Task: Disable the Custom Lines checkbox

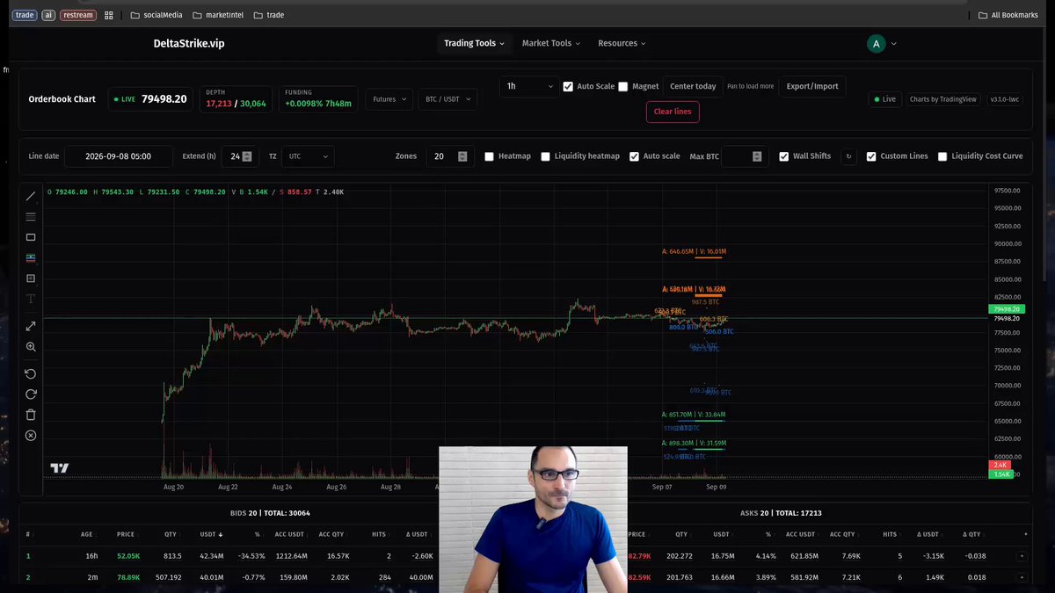Action: pyautogui.click(x=871, y=156)
